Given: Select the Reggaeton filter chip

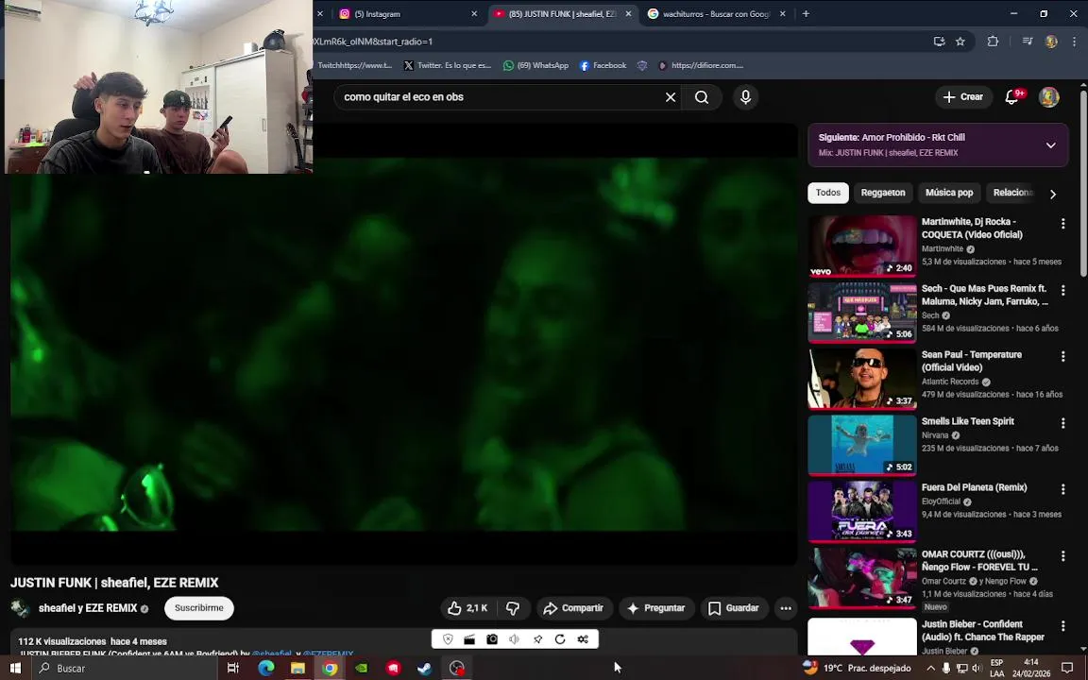Looking at the screenshot, I should point(883,193).
